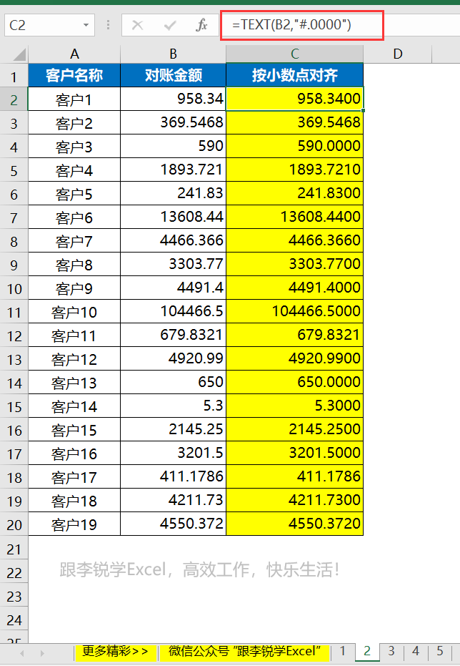Open the 微信公众号 "跟李锐学Excel" sheet tab
Screen dimensions: 460x666
pyautogui.click(x=244, y=651)
